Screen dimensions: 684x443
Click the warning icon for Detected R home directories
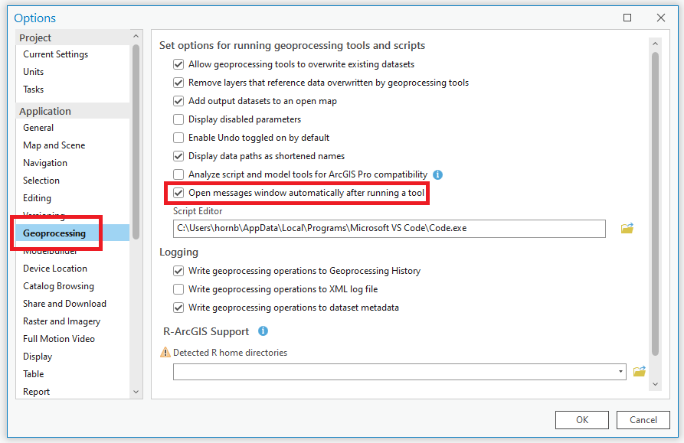(x=164, y=350)
